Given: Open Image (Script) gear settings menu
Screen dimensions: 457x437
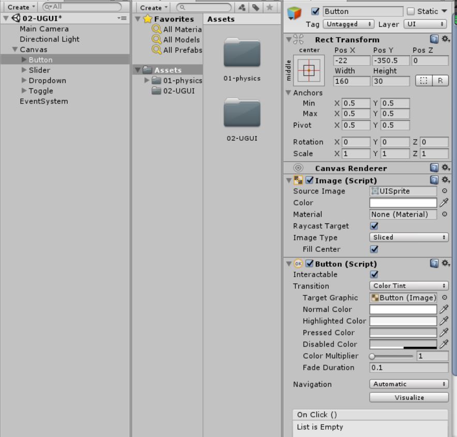Looking at the screenshot, I should click(x=446, y=180).
